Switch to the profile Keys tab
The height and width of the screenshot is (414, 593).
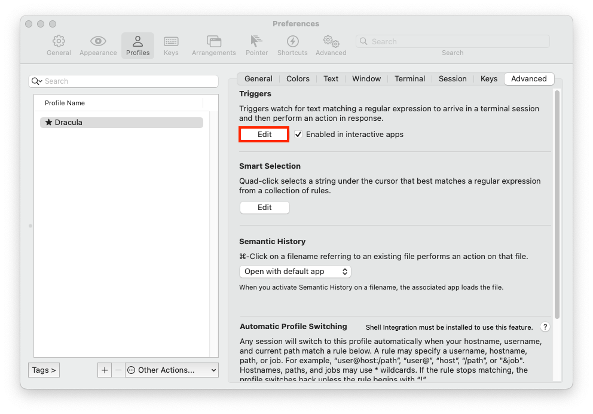(488, 79)
